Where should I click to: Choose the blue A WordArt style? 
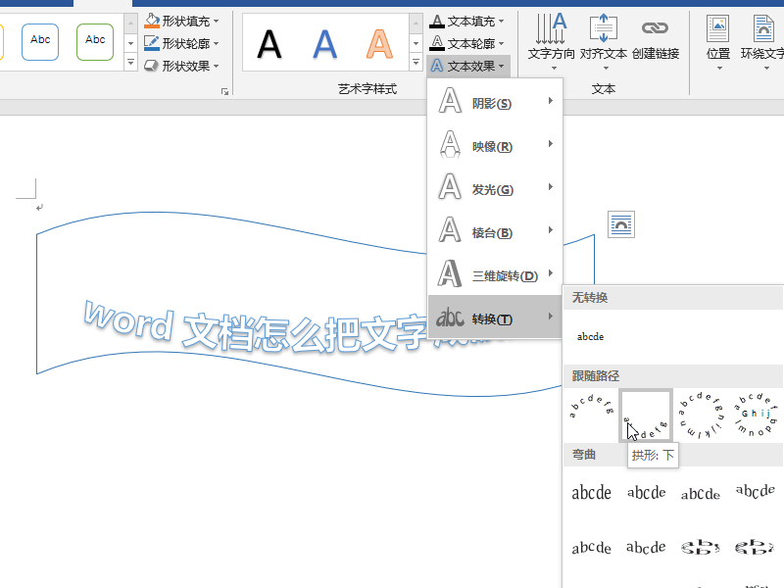point(325,44)
